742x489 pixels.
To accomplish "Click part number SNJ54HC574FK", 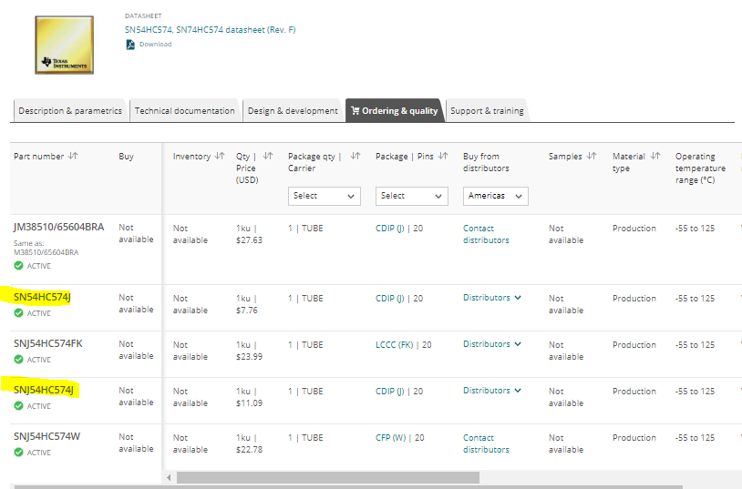I will 47,343.
